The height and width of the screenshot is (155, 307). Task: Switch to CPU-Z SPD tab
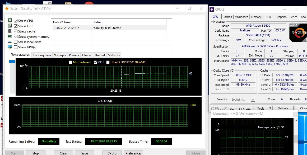[268, 17]
